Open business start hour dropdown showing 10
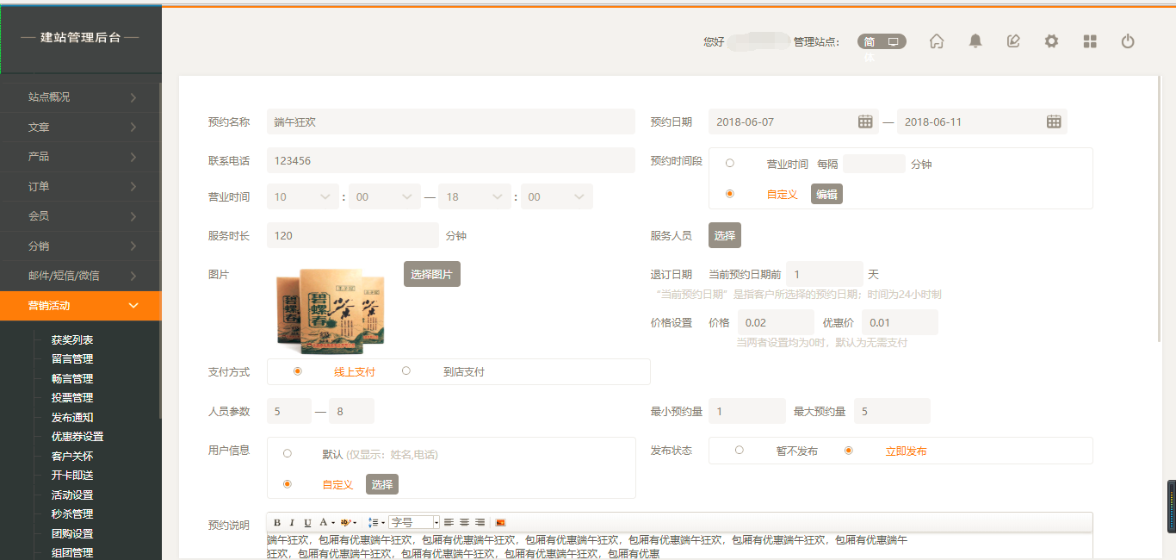 coord(302,196)
